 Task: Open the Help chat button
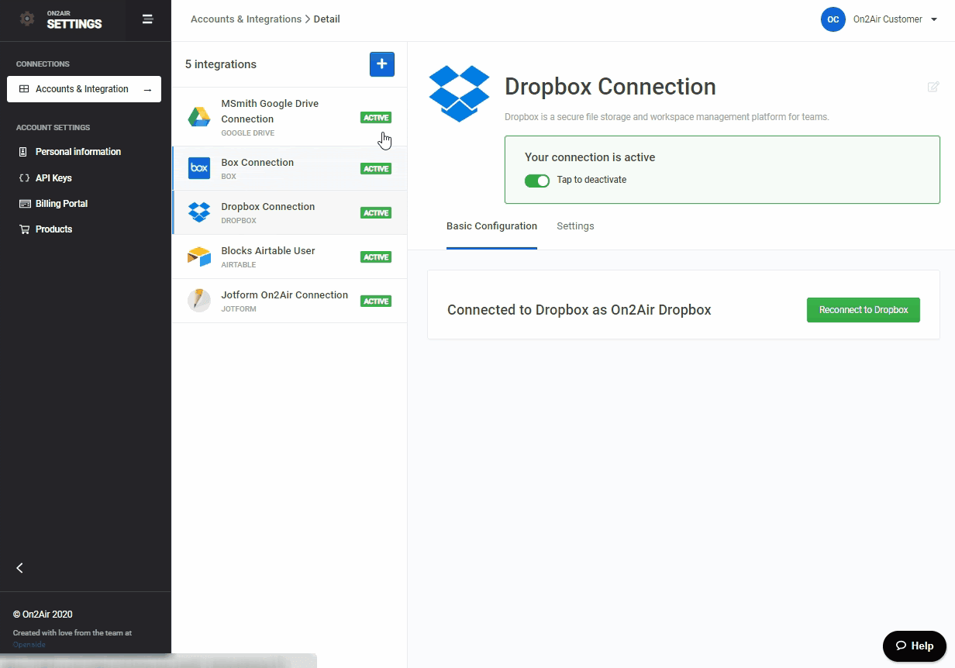click(x=914, y=646)
